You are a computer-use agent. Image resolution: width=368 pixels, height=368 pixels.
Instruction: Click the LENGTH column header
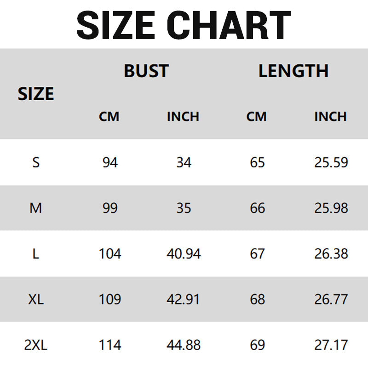[293, 71]
